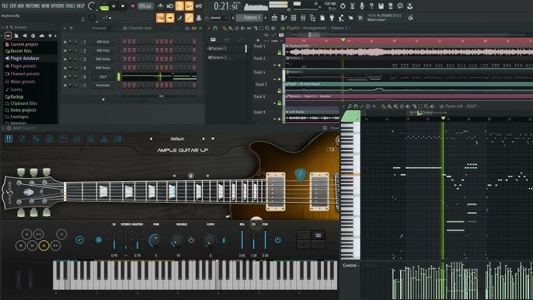Screen dimensions: 533x300
Task: Toggle Song/Pattern mode switch
Action: click(x=104, y=6)
